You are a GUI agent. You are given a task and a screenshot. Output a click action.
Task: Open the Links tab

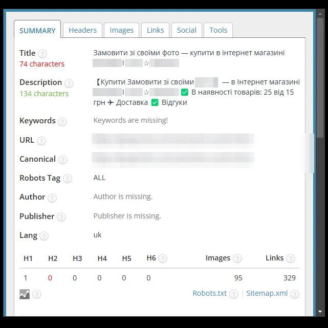pyautogui.click(x=155, y=30)
